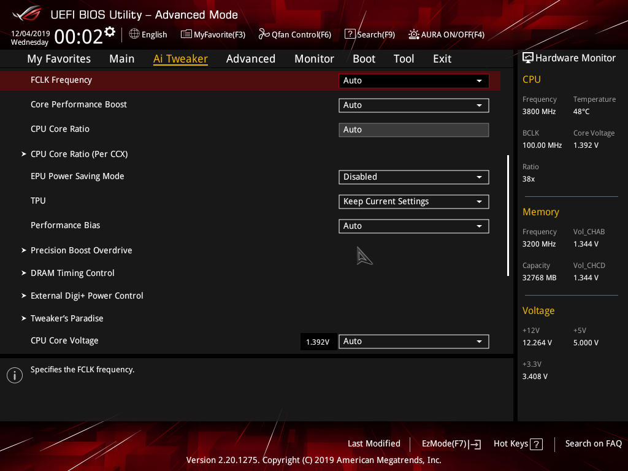Viewport: 628px width, 471px height.
Task: Click the Hardware Monitor display icon
Action: (x=528, y=58)
